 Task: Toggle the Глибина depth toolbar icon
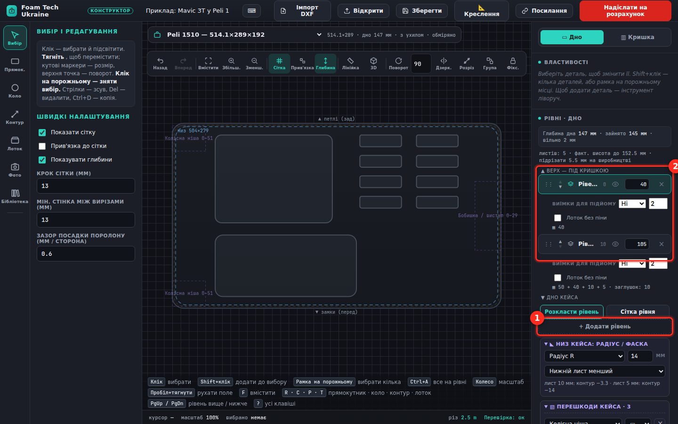[325, 64]
